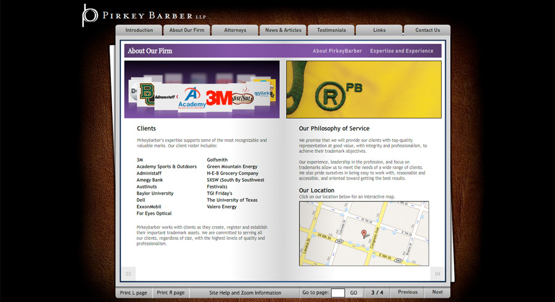Click the registered trademark embroidery image
This screenshot has width=555, height=302.
click(363, 89)
